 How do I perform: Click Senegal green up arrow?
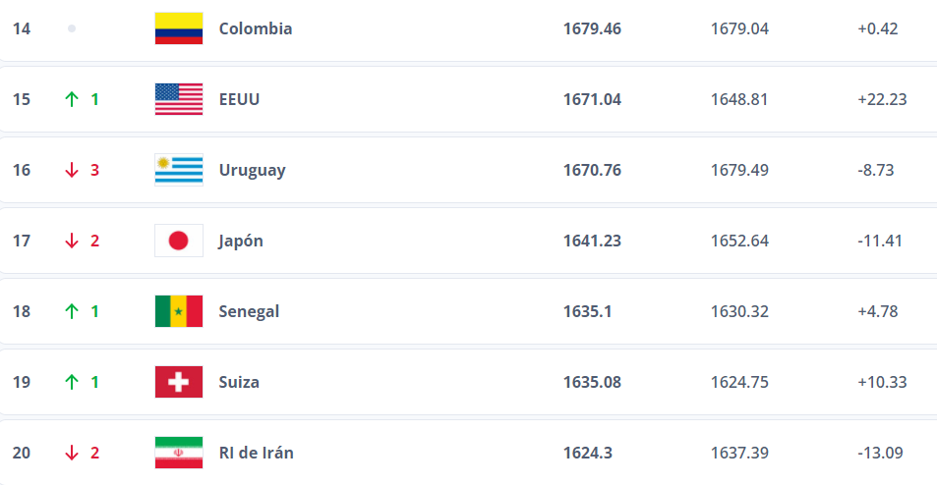tap(71, 311)
